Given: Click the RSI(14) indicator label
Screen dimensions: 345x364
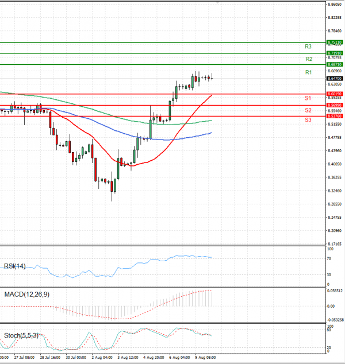Looking at the screenshot, I should (14, 266).
